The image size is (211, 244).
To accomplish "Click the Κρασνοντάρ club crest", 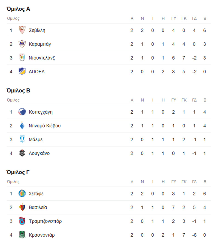I will pyautogui.click(x=22, y=235).
